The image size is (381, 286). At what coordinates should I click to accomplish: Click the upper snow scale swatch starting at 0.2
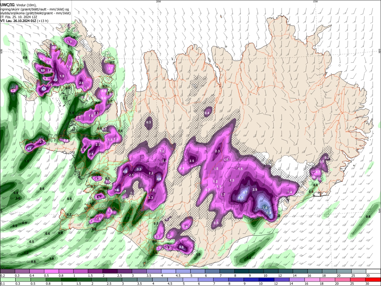coord(7,271)
